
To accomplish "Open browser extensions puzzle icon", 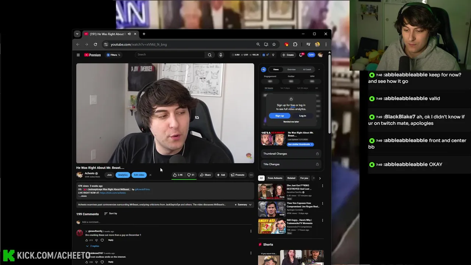I will pos(295,44).
